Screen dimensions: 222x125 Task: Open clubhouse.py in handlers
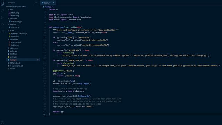(x=16, y=22)
